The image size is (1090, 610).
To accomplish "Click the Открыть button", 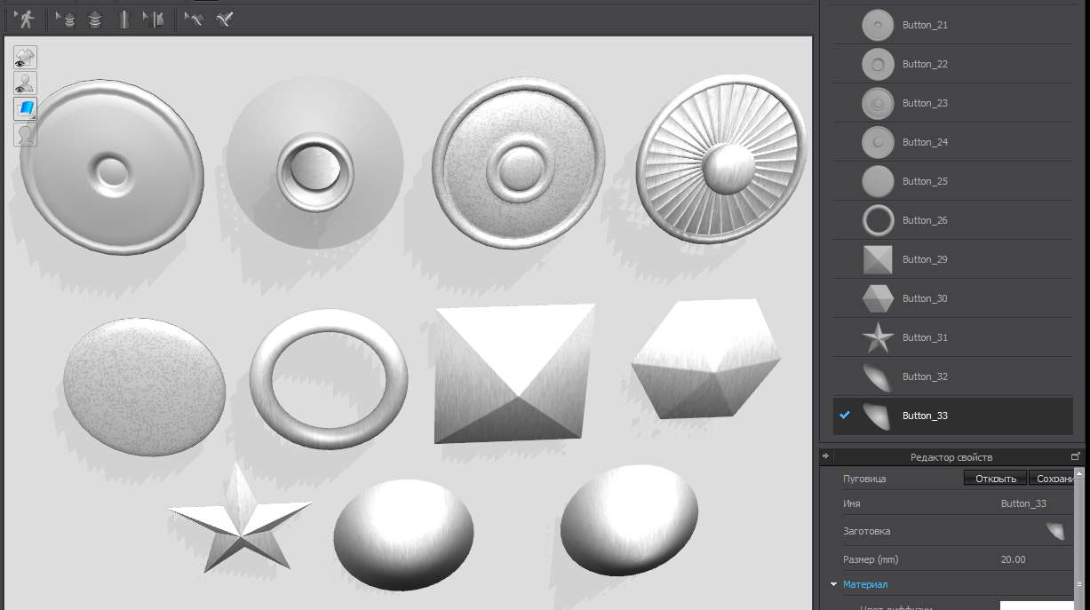I will [995, 479].
